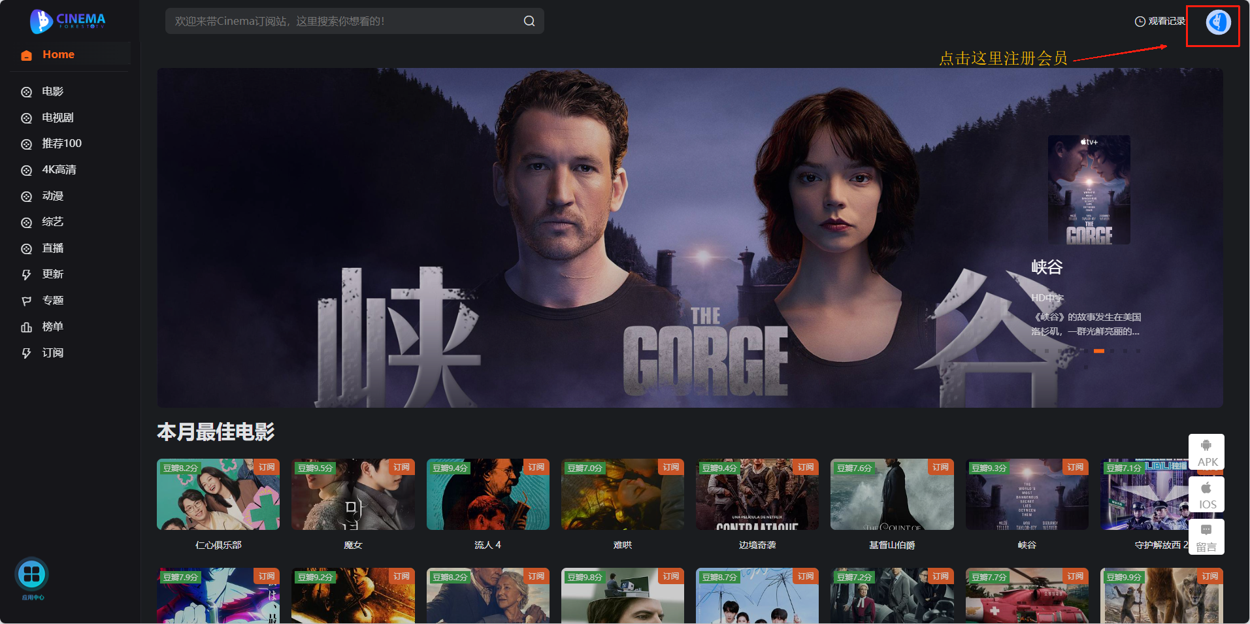
Task: Click the reel icon beside 综艺
Action: click(26, 223)
